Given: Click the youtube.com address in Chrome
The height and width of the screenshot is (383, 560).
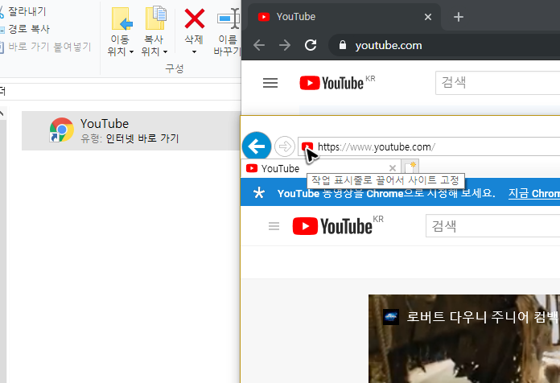Looking at the screenshot, I should (389, 45).
